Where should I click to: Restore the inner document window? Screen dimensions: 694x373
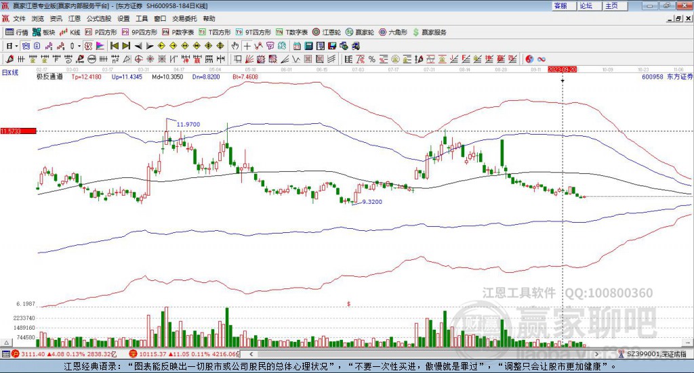coord(678,18)
